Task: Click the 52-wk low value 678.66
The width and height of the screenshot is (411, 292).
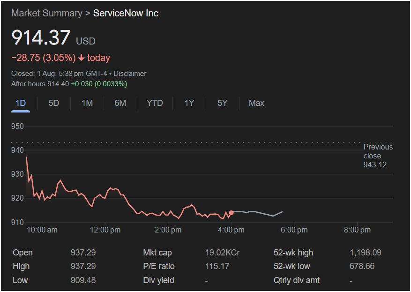Action: tap(362, 266)
